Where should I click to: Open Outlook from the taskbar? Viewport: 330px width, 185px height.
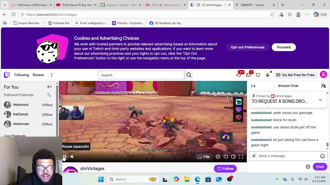(x=219, y=179)
